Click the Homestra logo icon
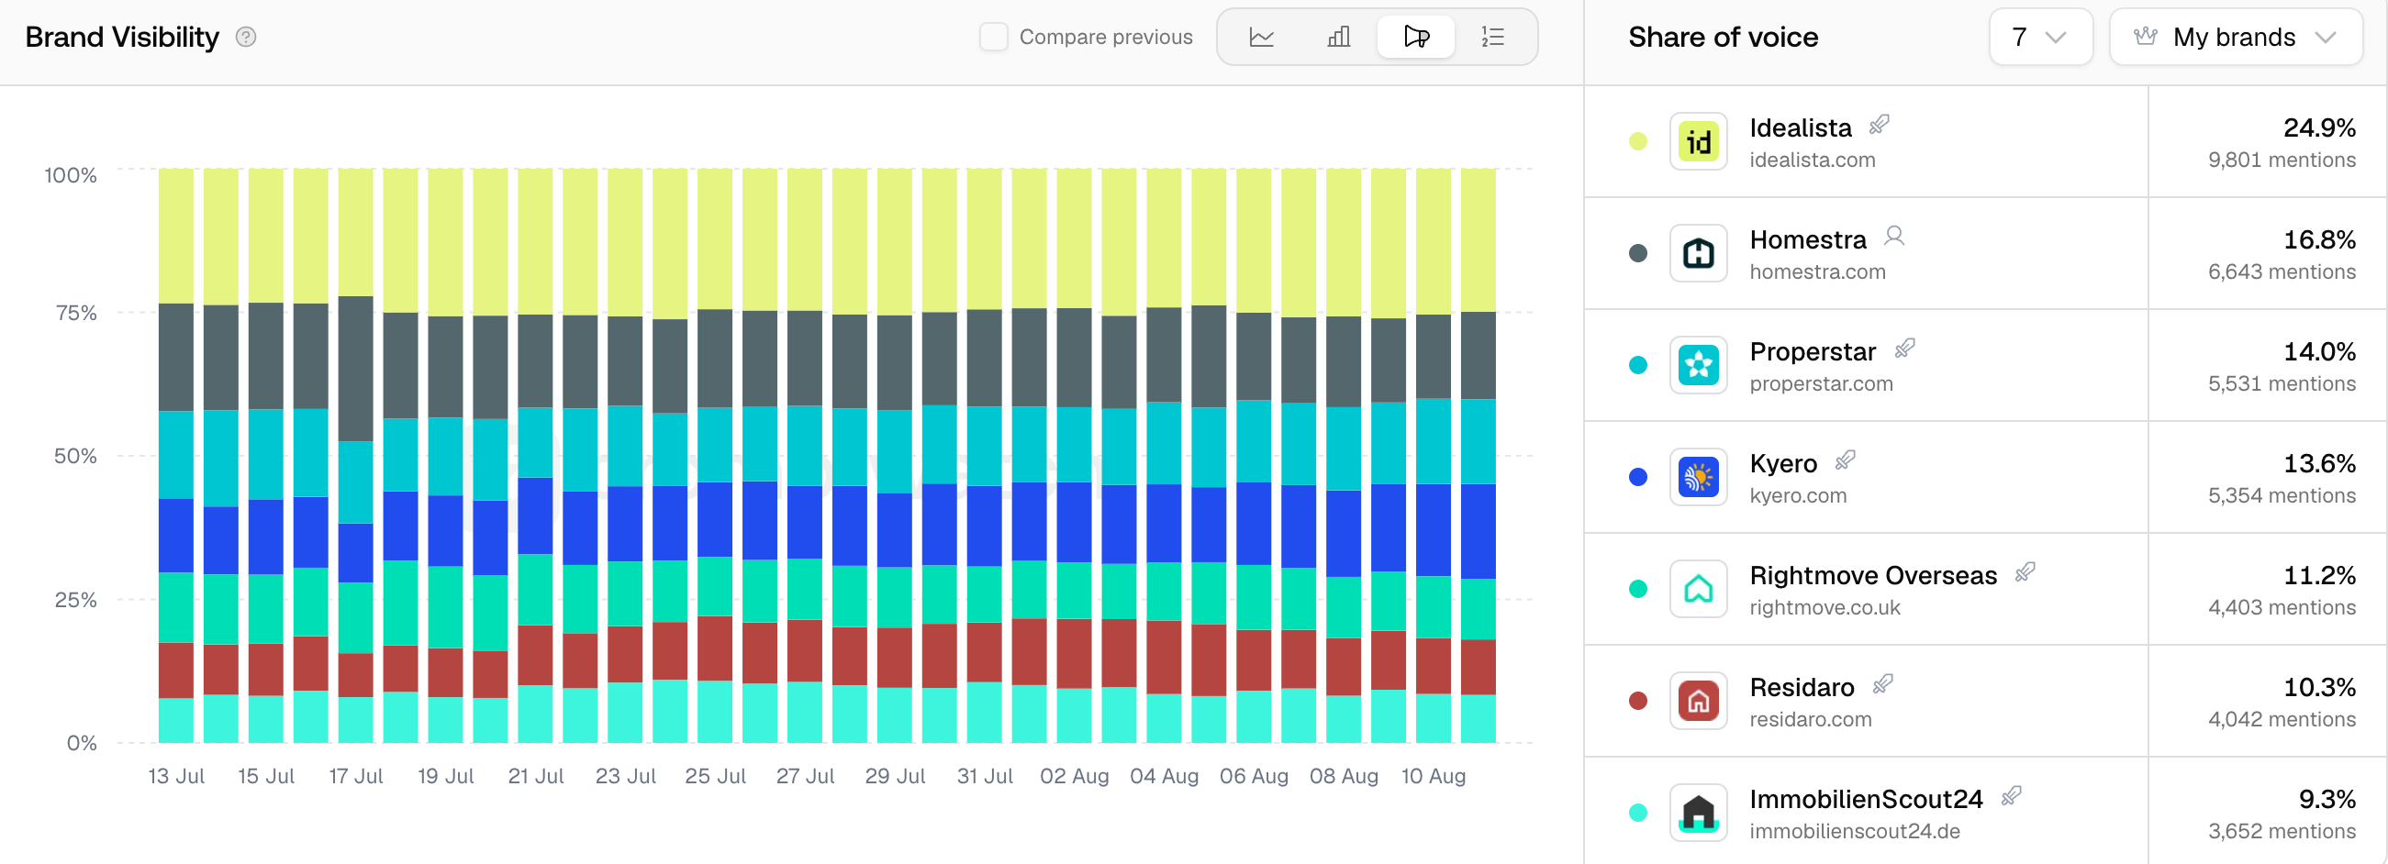Viewport: 2388px width, 864px height. [1698, 254]
